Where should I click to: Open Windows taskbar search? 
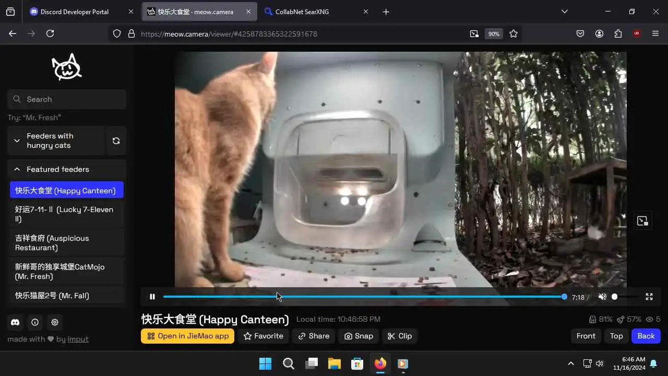coord(289,363)
